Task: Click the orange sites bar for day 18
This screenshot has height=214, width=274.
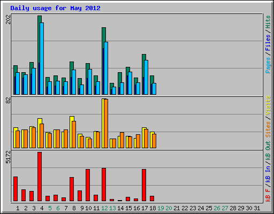Action: click(x=154, y=141)
